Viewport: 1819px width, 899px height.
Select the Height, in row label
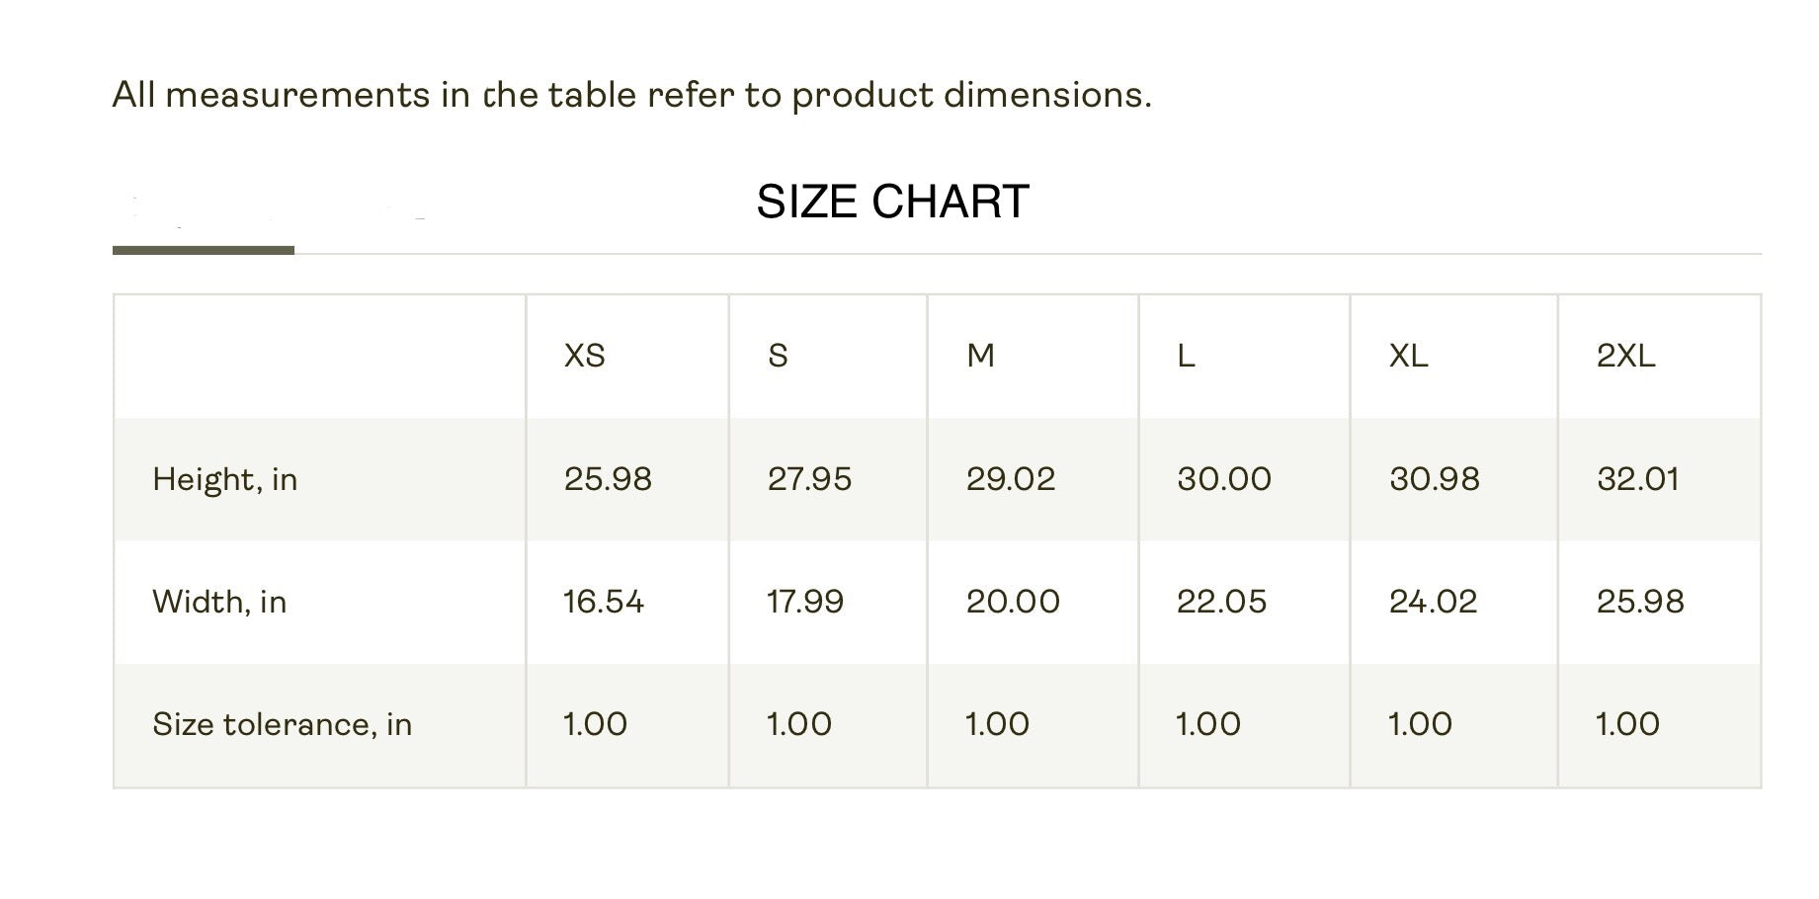pyautogui.click(x=224, y=479)
